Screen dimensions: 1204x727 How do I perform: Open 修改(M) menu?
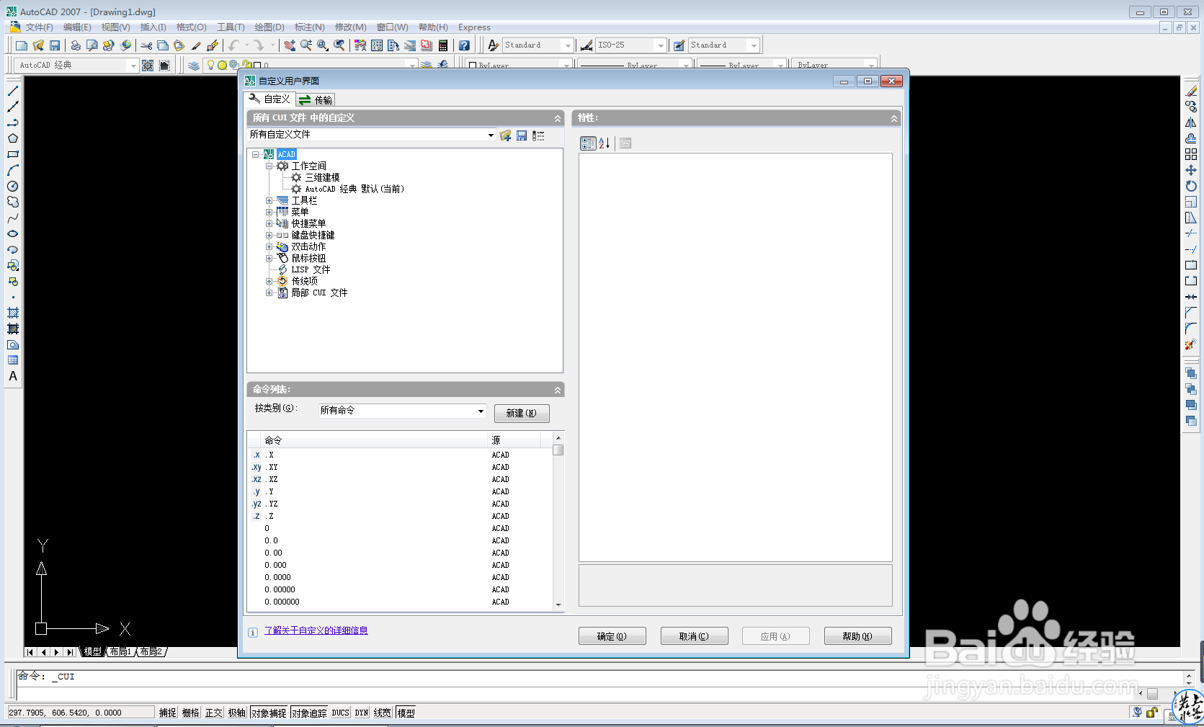[x=350, y=27]
